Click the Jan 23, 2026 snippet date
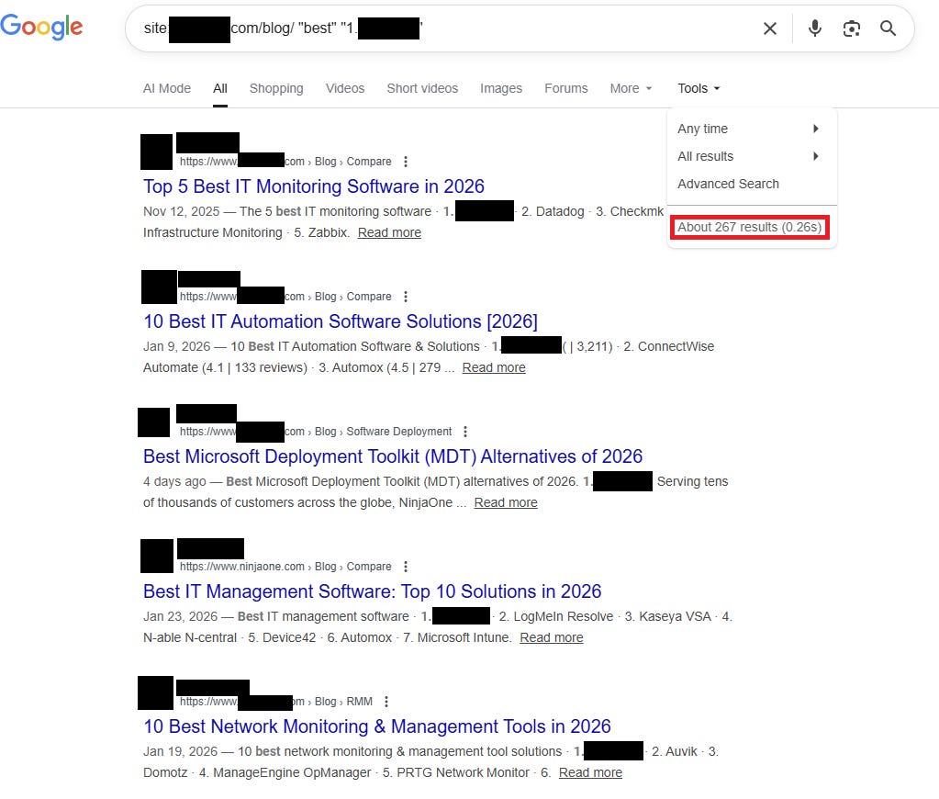Screen dimensions: 939x799 click(180, 616)
